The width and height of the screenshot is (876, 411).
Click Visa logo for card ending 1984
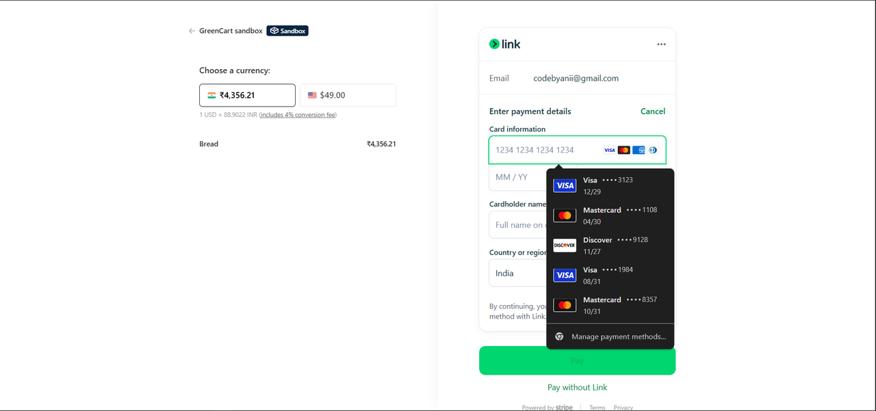pyautogui.click(x=565, y=275)
